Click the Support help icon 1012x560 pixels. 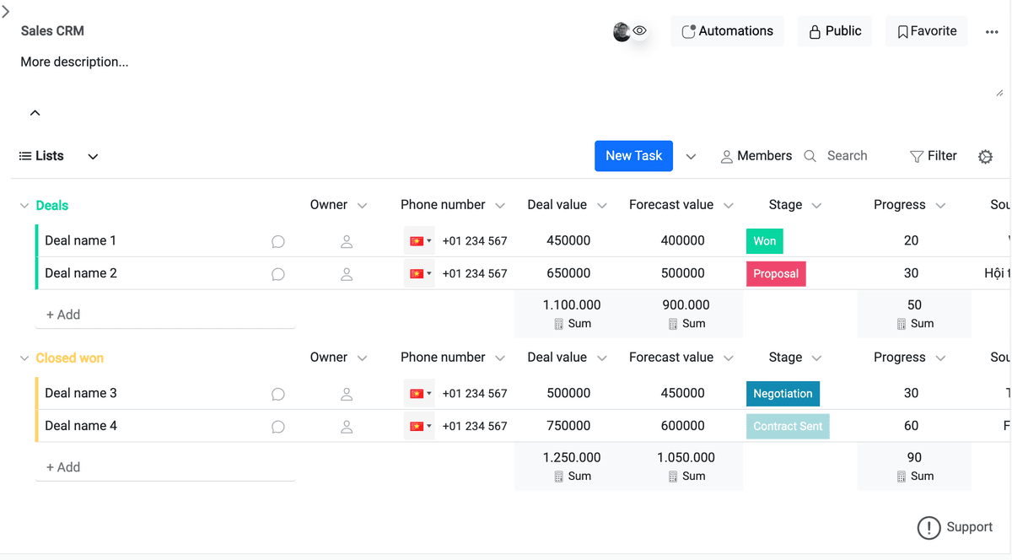pos(929,528)
